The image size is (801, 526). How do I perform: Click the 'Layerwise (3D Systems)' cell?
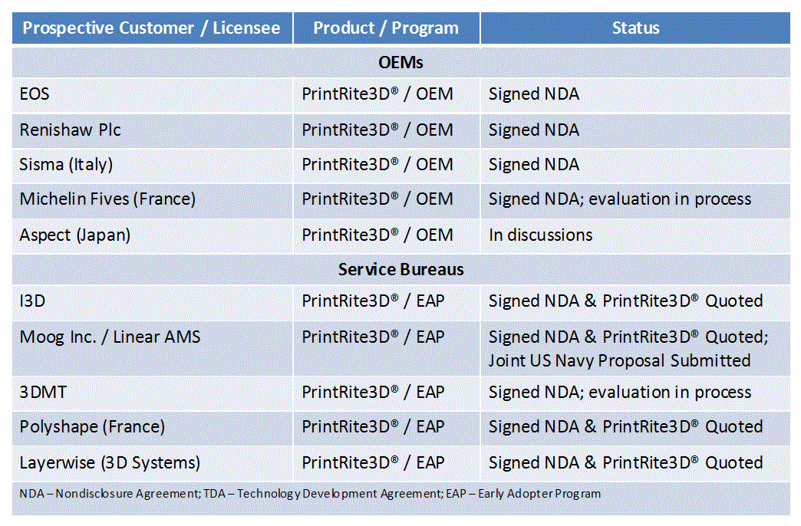tap(110, 462)
